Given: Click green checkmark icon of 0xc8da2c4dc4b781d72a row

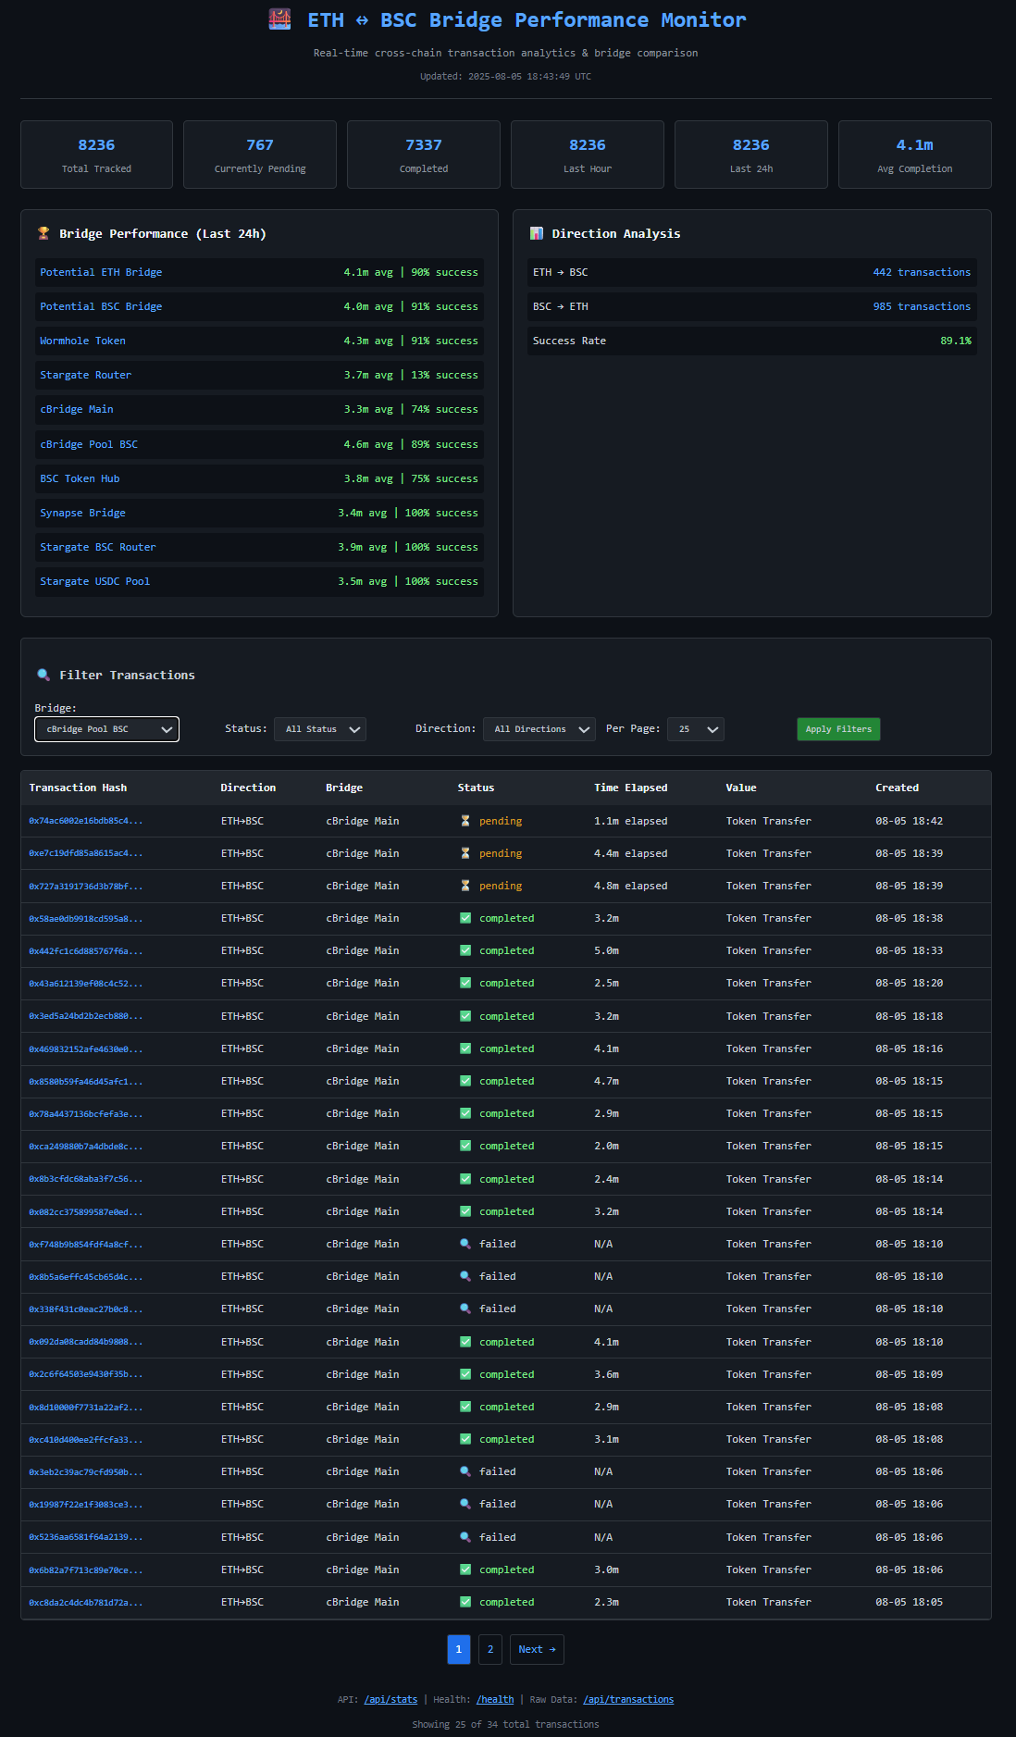Looking at the screenshot, I should pyautogui.click(x=465, y=1602).
